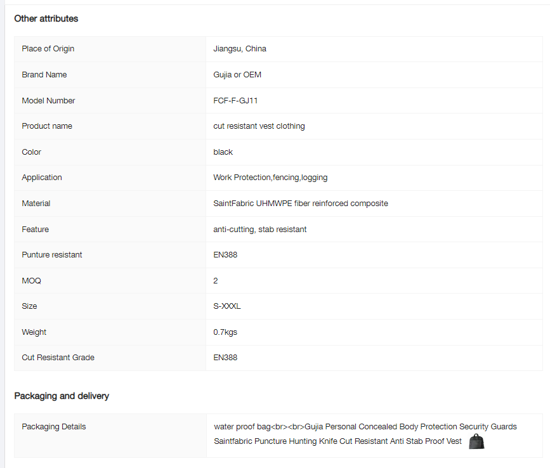Click the "black" color value
550x468 pixels.
(223, 152)
